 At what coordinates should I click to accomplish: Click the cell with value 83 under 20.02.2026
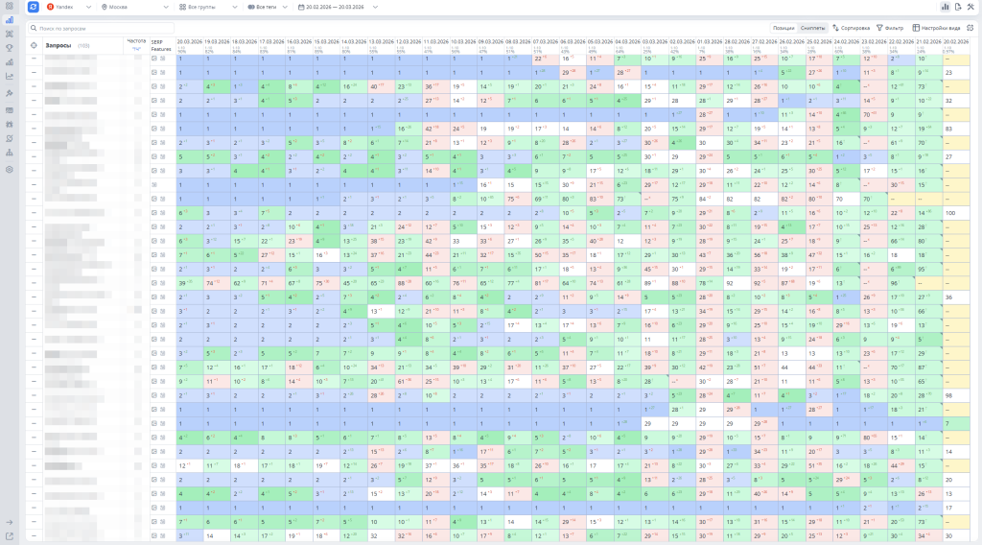point(956,129)
